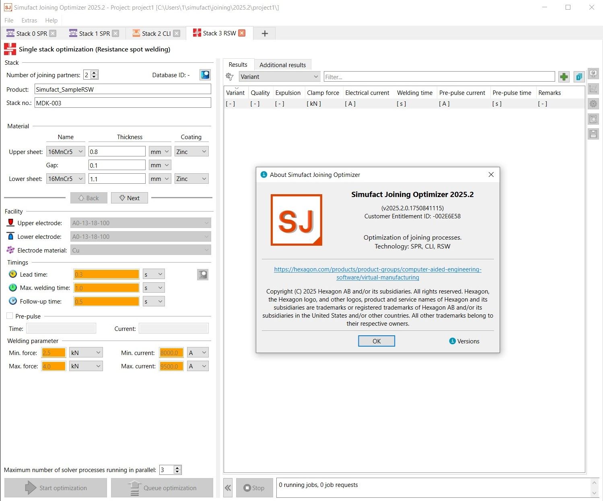Screen dimensions: 603x501
Task: Switch to the Additional results tab
Action: pyautogui.click(x=283, y=64)
